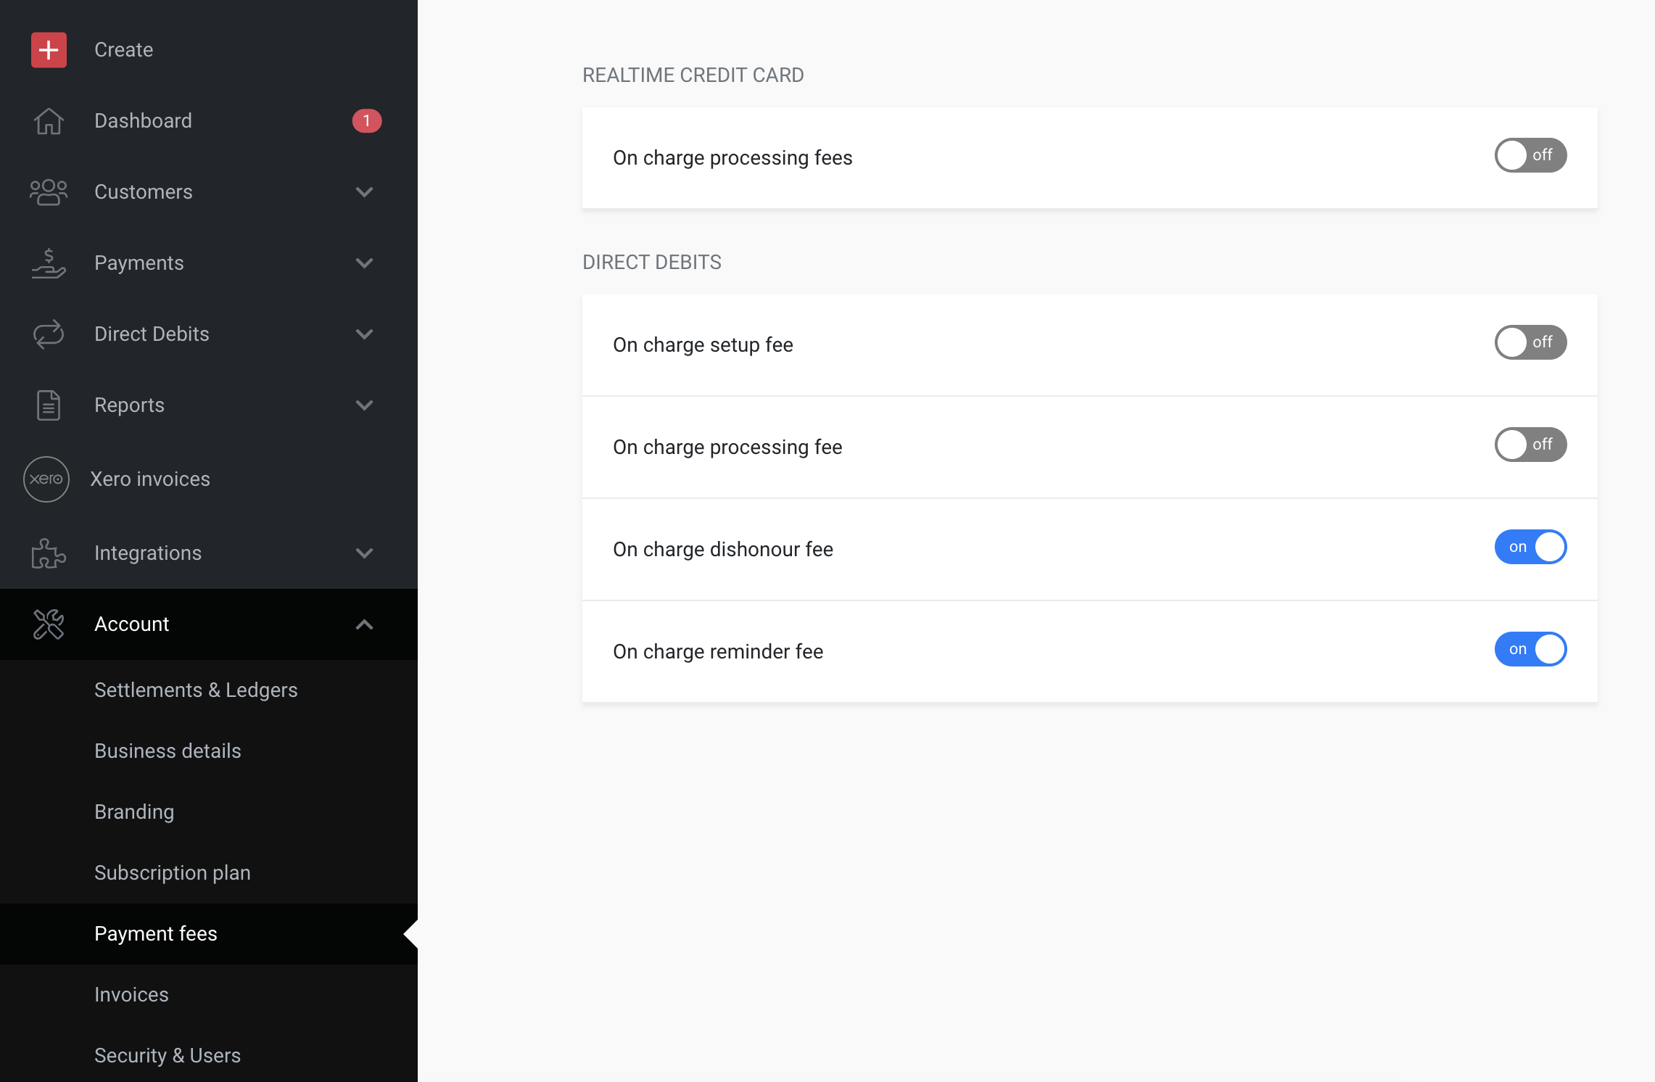Click the Reports document icon
This screenshot has width=1655, height=1082.
[x=49, y=405]
